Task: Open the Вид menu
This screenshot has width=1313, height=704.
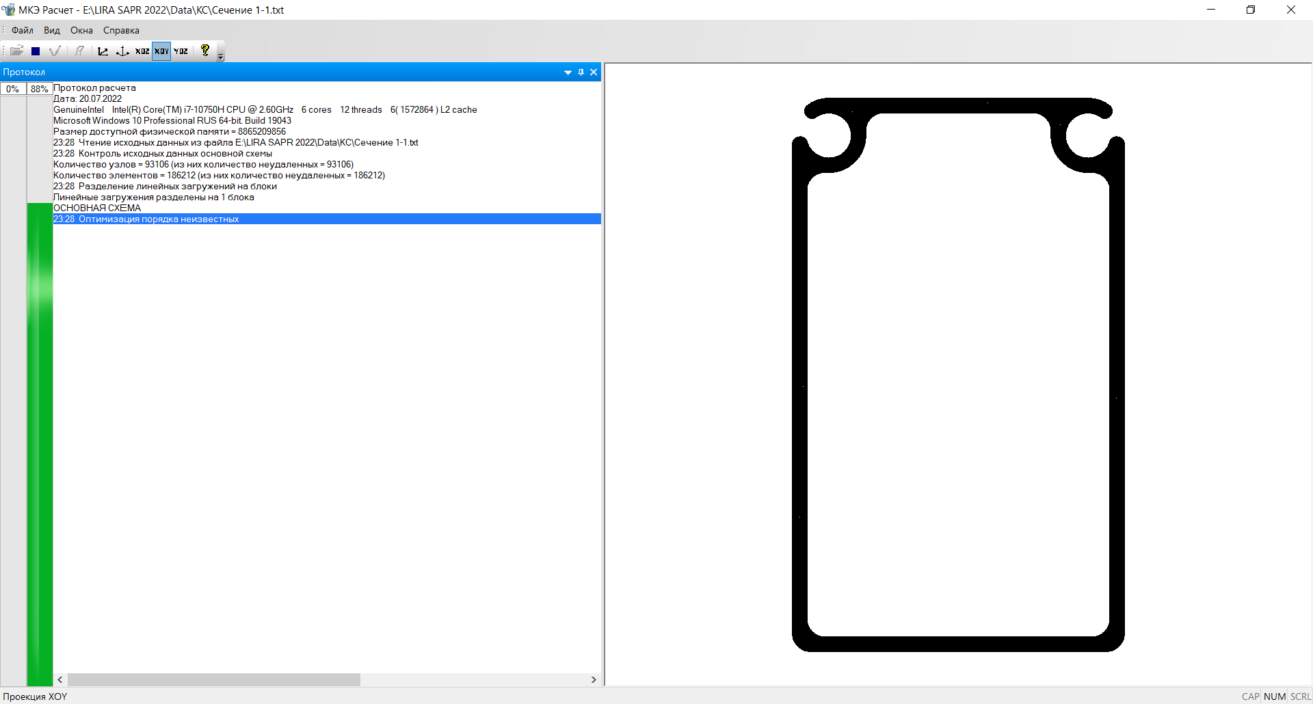Action: point(52,30)
